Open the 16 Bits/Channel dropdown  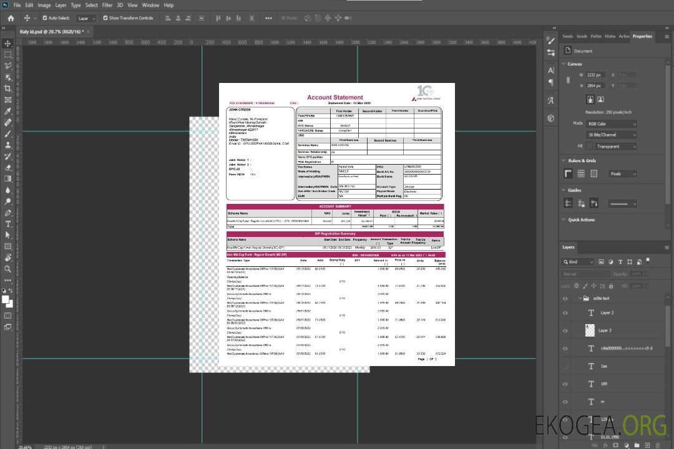click(x=612, y=135)
